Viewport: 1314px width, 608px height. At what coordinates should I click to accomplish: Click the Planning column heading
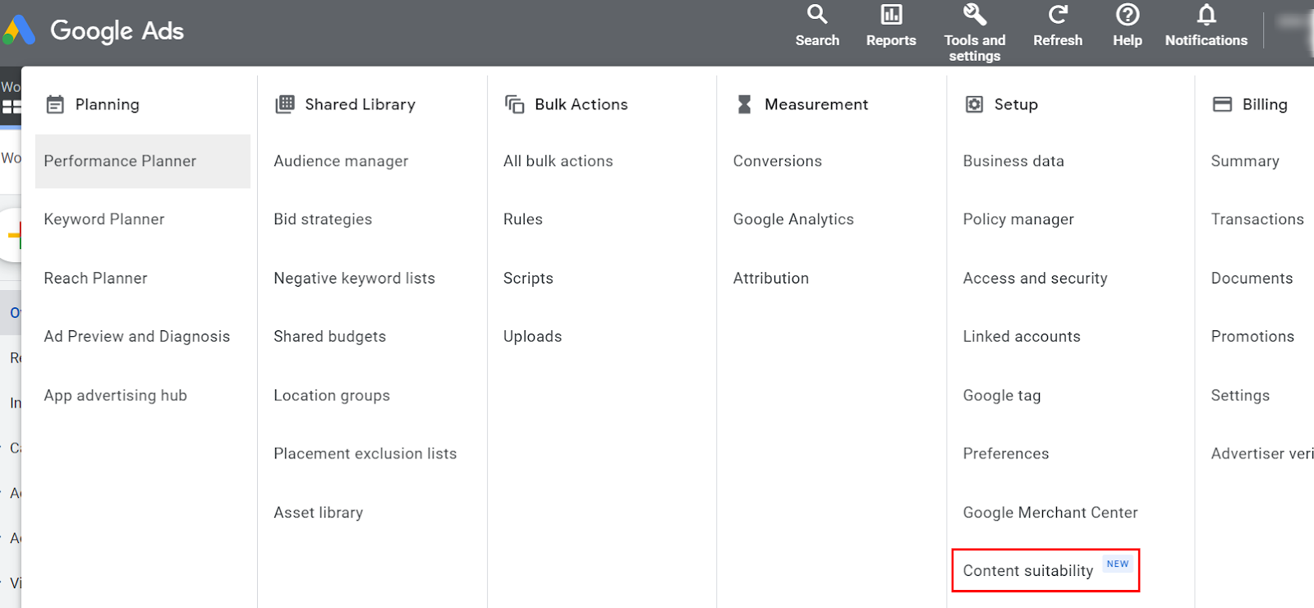pyautogui.click(x=108, y=104)
